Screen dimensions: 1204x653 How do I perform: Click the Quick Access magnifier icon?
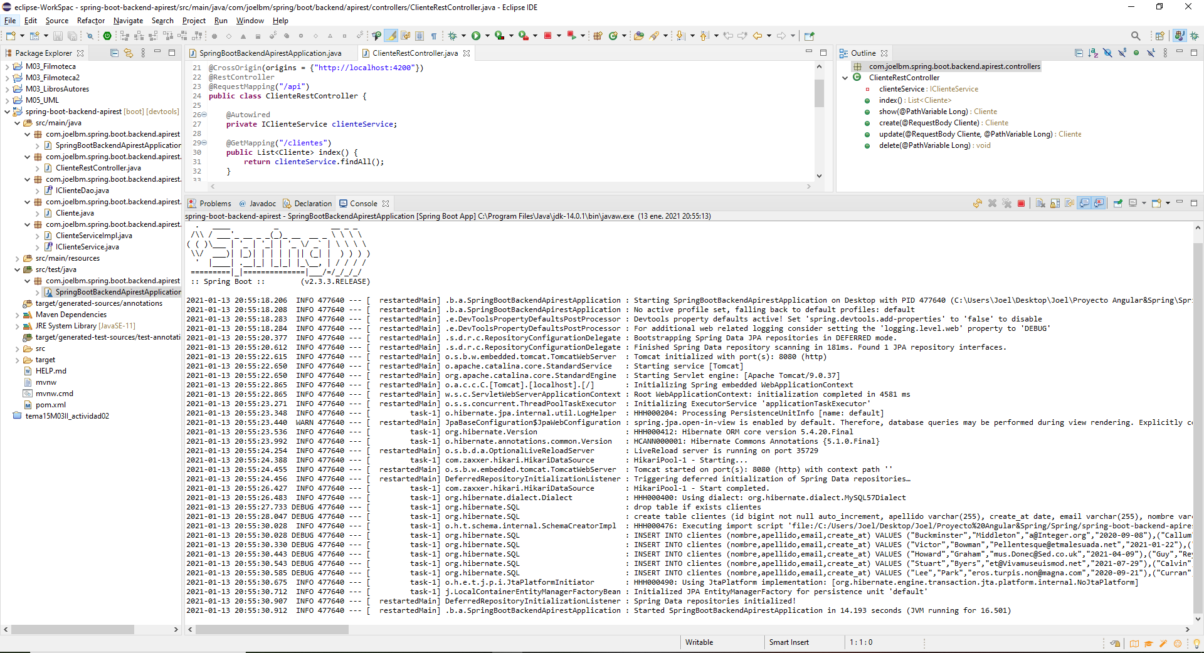(1136, 36)
